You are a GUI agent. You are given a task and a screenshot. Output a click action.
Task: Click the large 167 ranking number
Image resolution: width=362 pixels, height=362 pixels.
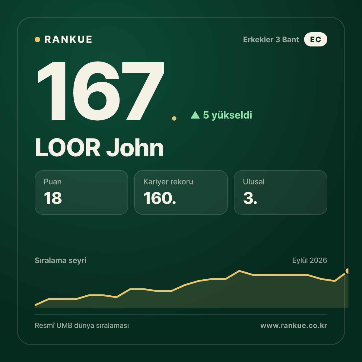pos(101,91)
